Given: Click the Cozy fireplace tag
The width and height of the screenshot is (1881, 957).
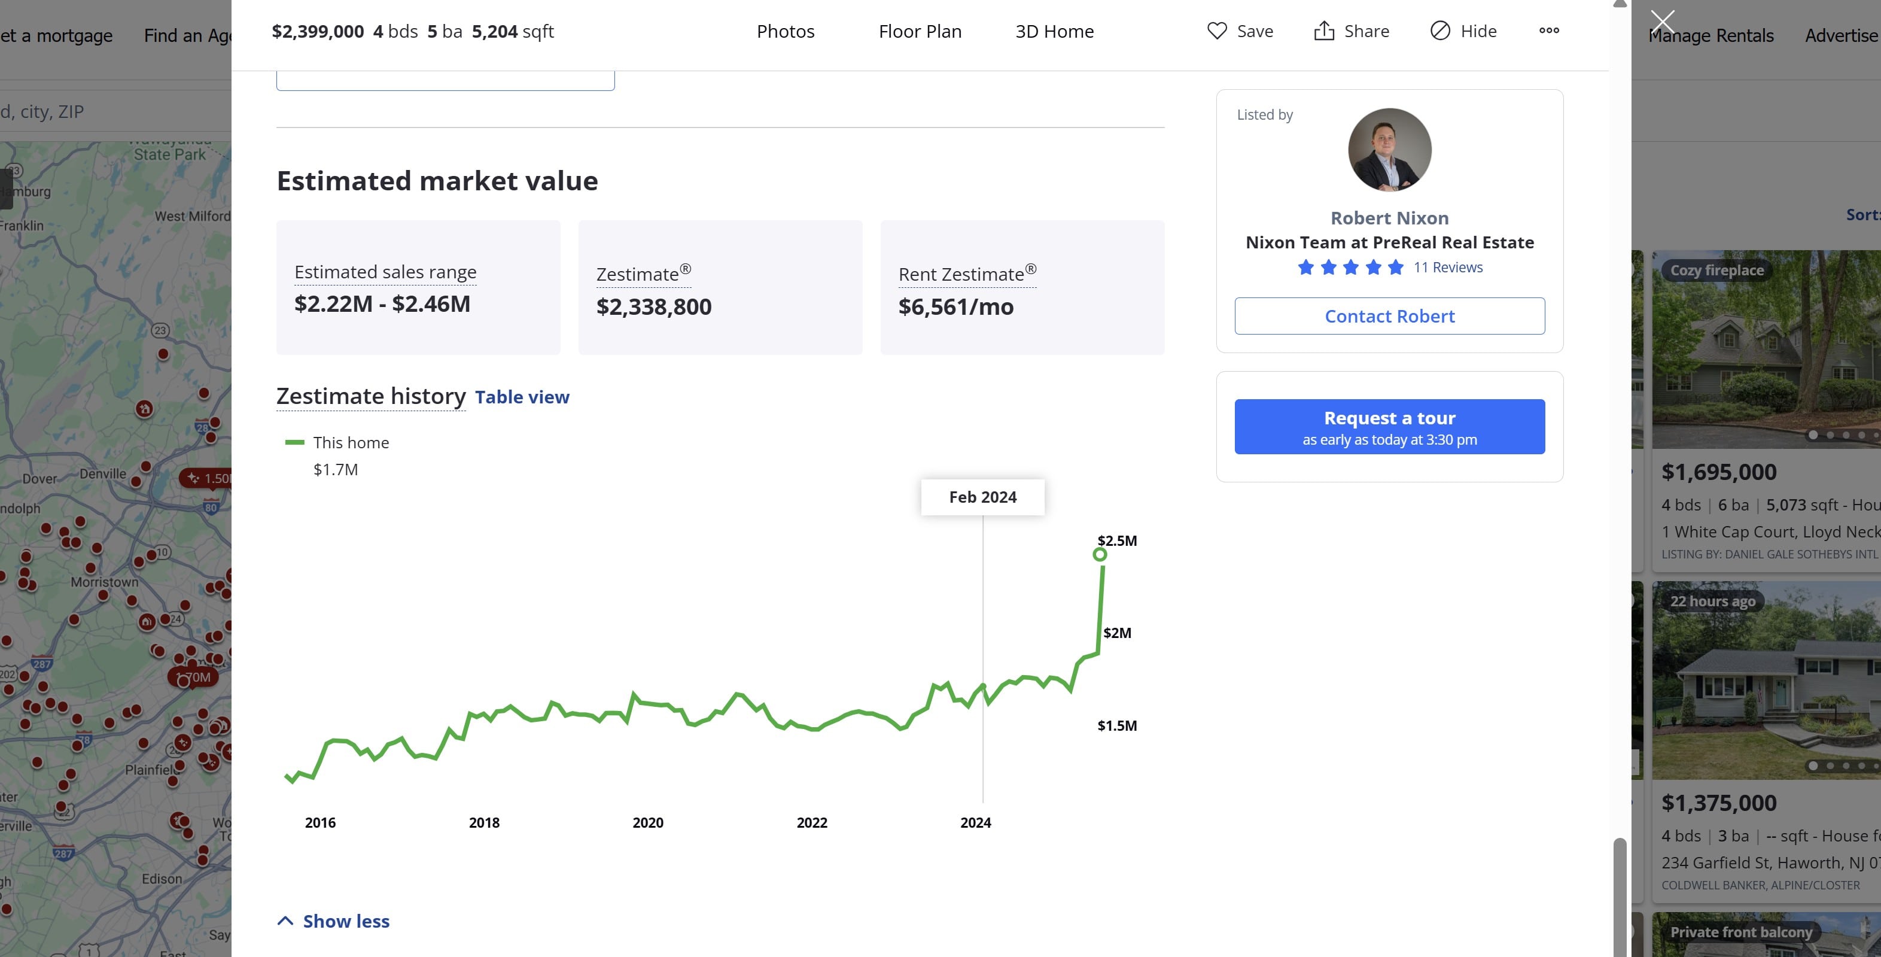Looking at the screenshot, I should coord(1716,271).
